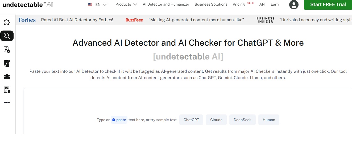
Task: Go to the Pricing SALE page
Action: pyautogui.click(x=243, y=4)
